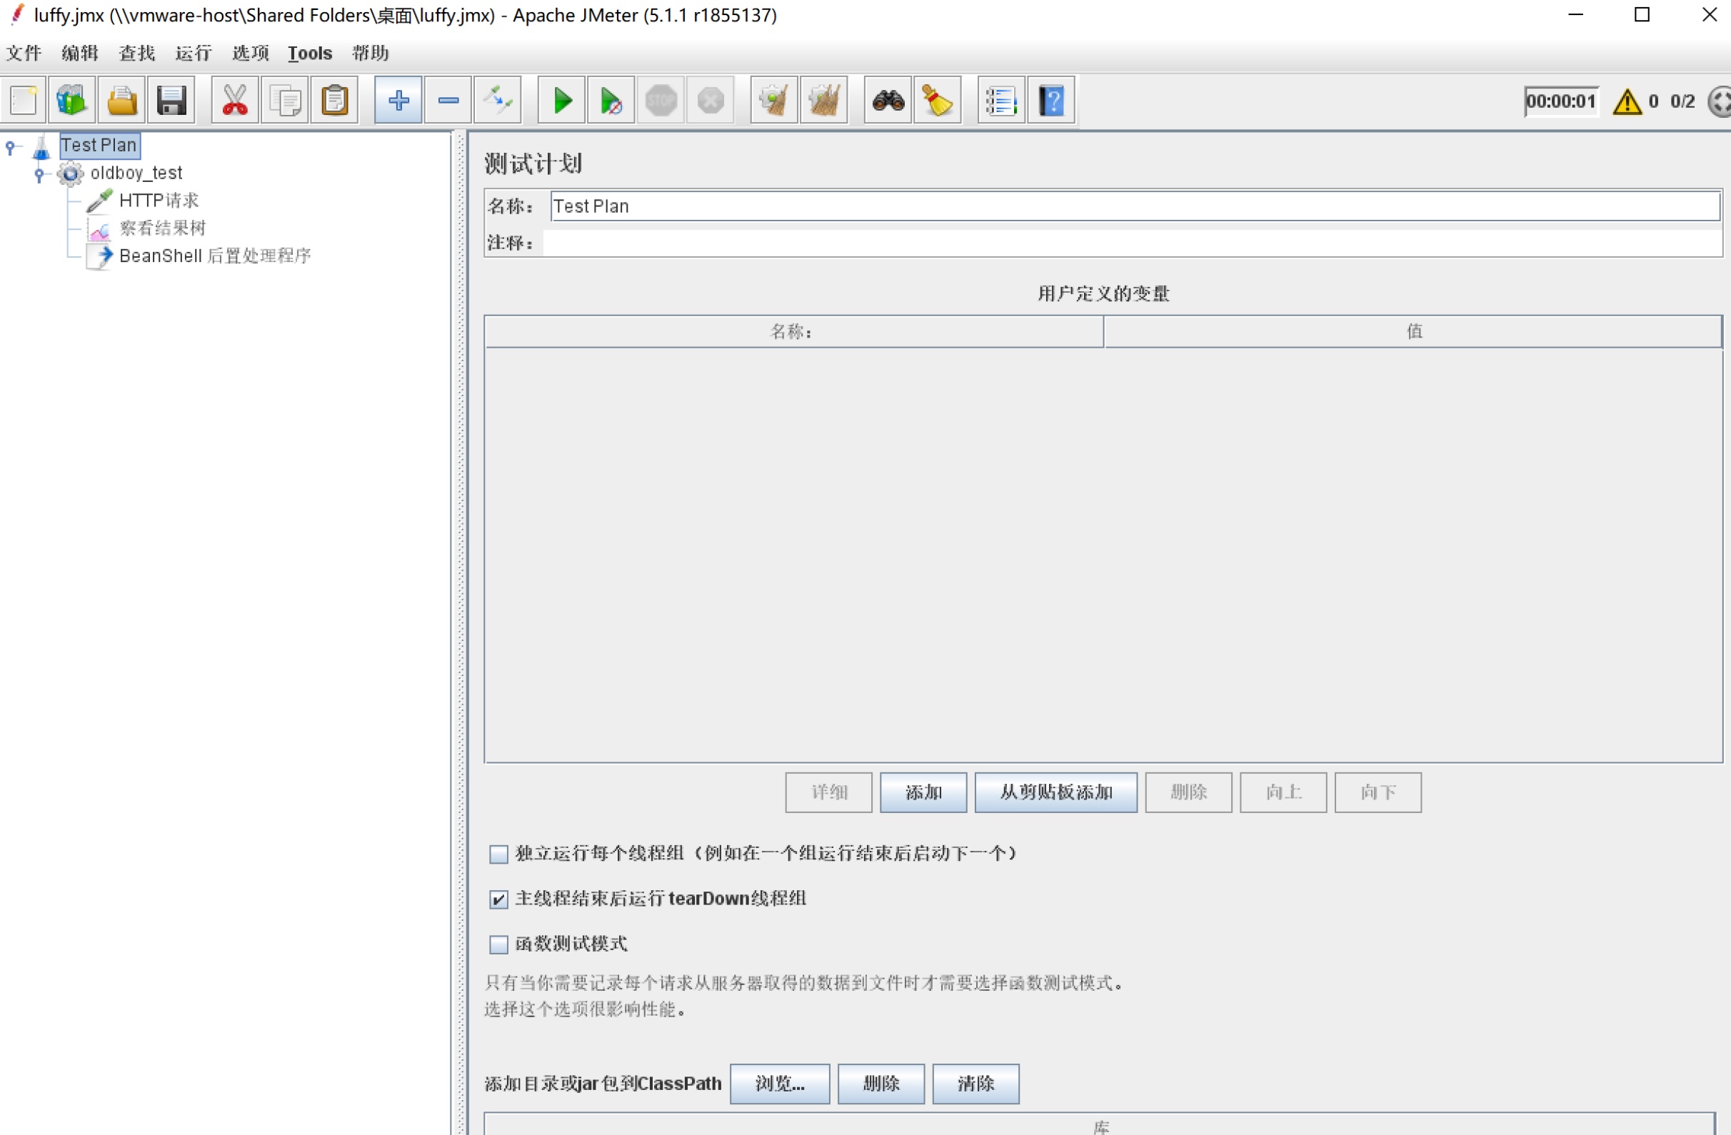Click the Clear All broom icon
The height and width of the screenshot is (1135, 1731).
click(823, 101)
